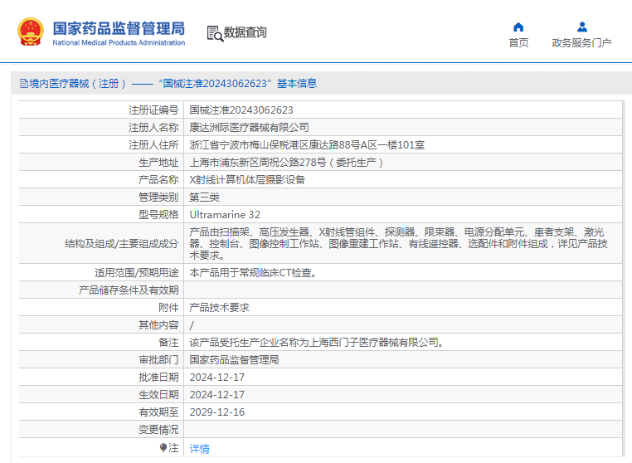
Task: Click the 批准日期 value 2024-12-17
Action: coord(216,377)
